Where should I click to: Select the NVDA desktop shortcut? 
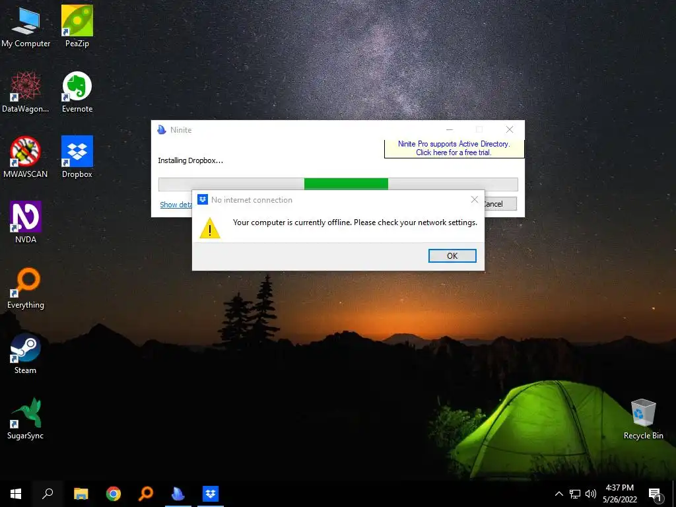pyautogui.click(x=26, y=222)
